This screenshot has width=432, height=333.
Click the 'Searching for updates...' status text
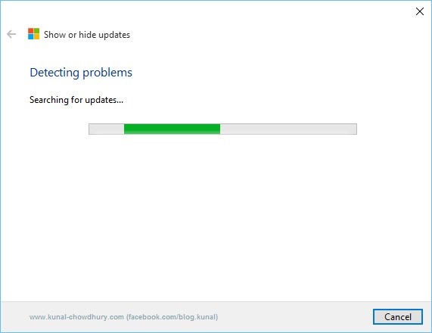[76, 100]
